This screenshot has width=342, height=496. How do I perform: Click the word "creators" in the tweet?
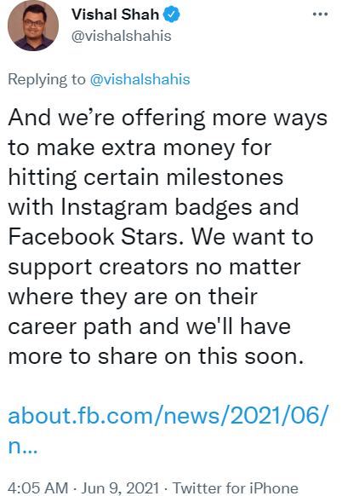(144, 268)
